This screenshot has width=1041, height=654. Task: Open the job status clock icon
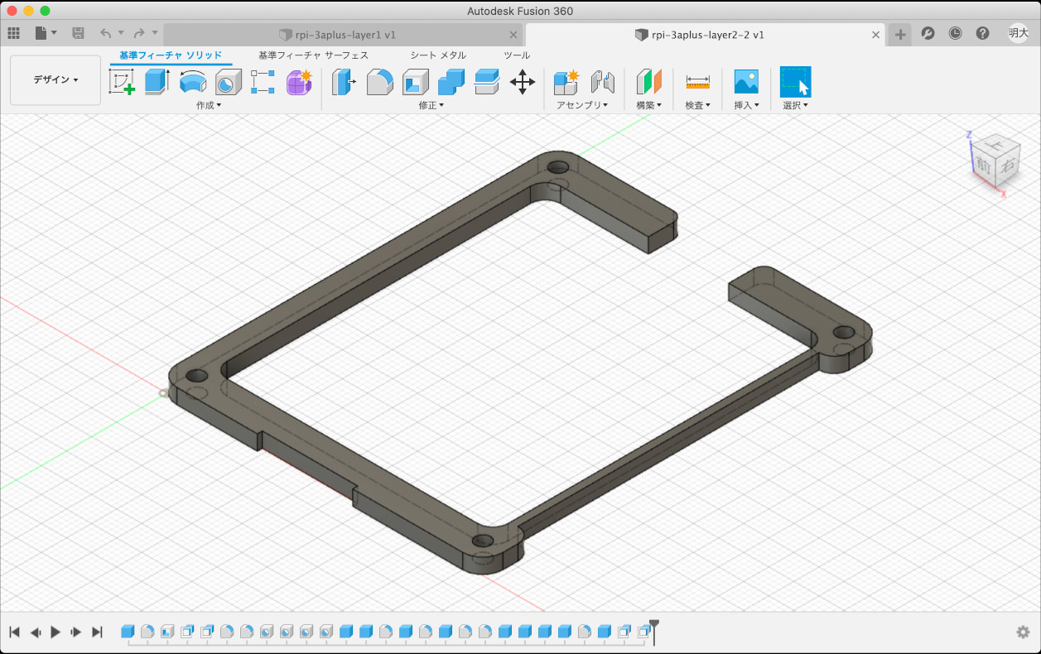point(956,33)
